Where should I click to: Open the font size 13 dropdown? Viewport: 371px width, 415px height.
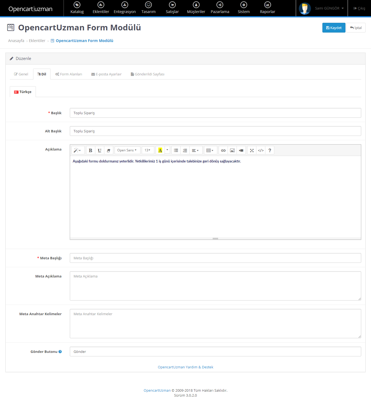coord(147,150)
